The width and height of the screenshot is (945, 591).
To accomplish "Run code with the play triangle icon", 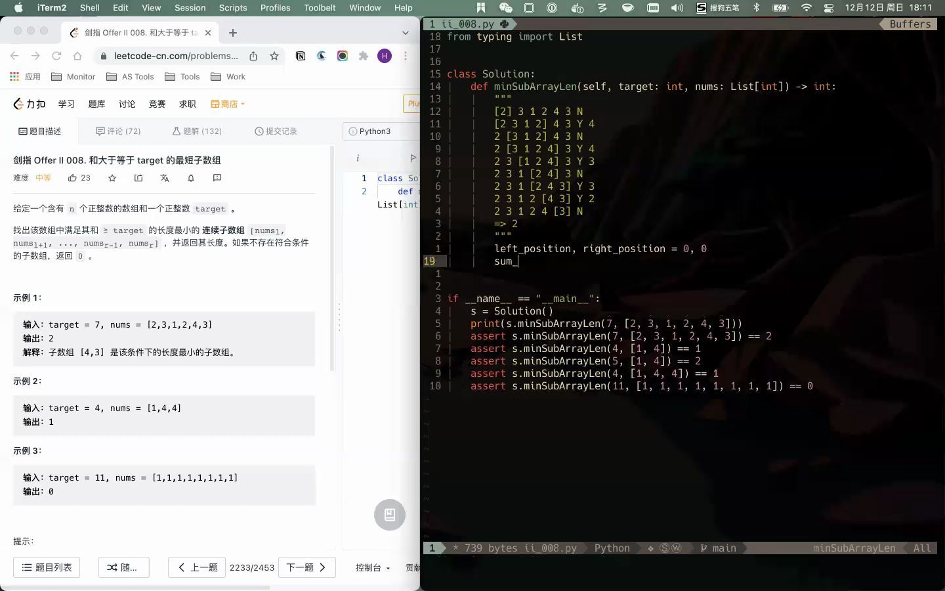I will click(x=412, y=158).
